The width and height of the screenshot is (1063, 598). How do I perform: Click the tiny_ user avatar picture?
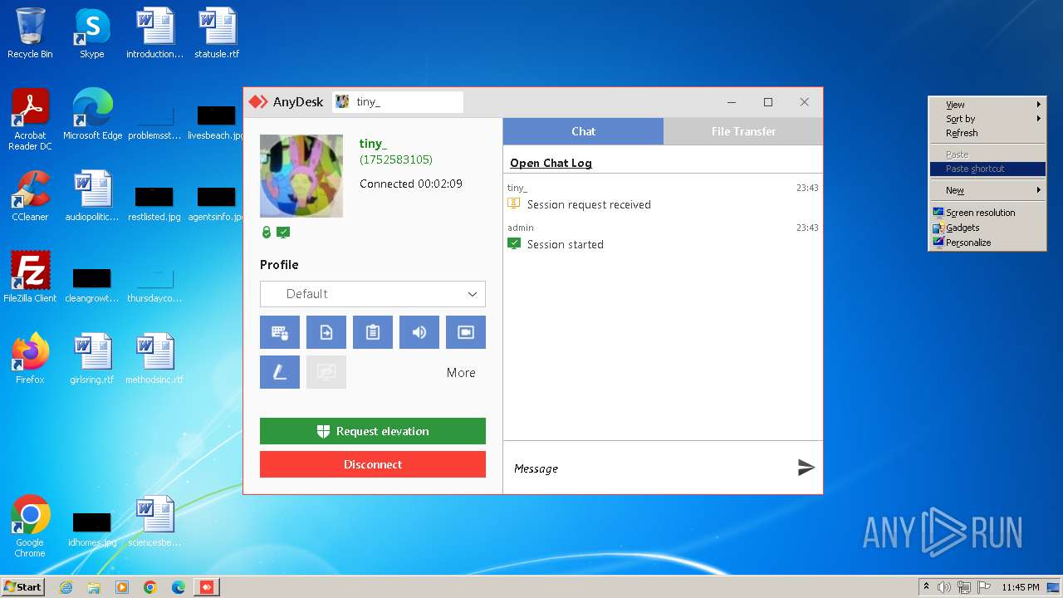[301, 176]
